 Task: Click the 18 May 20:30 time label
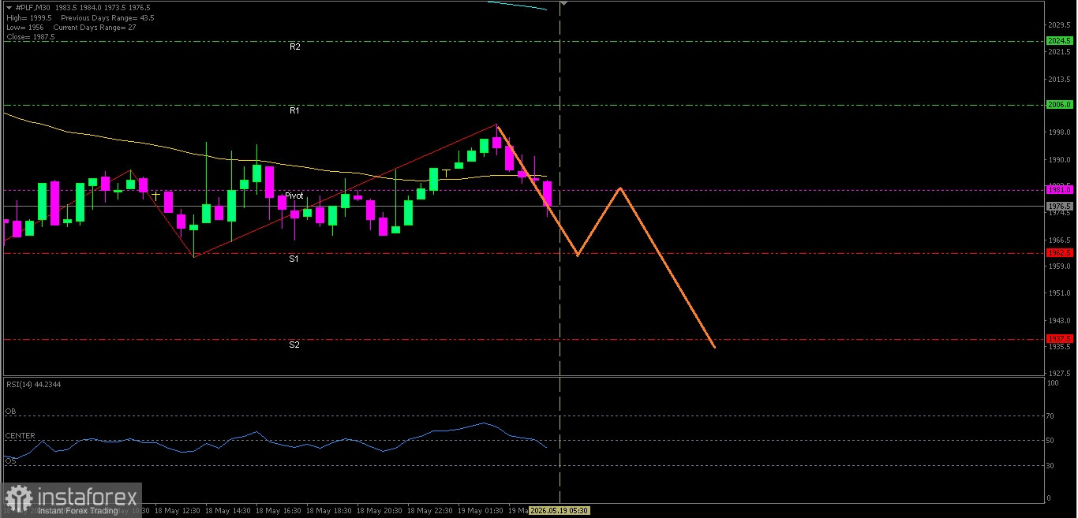coord(380,511)
